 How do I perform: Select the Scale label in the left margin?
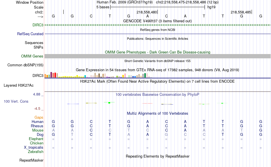[39, 7]
